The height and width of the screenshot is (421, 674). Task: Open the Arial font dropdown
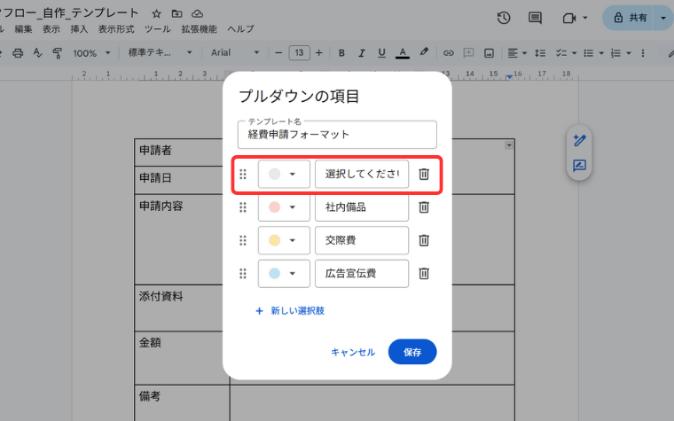click(235, 53)
